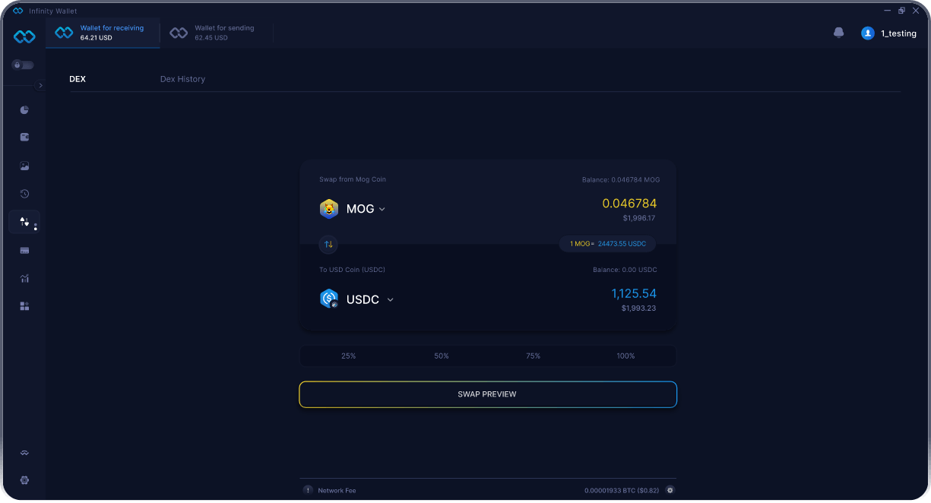Viewport: 931px width, 503px height.
Task: Click the Infinity Wallet logo in the sidebar
Action: 24,36
